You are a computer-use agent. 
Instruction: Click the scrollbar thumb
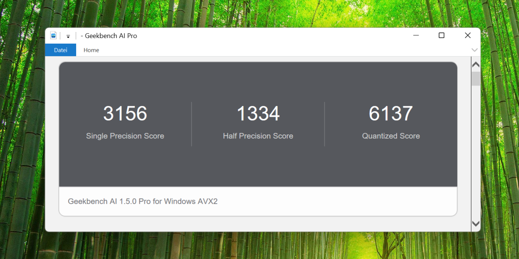pos(475,79)
